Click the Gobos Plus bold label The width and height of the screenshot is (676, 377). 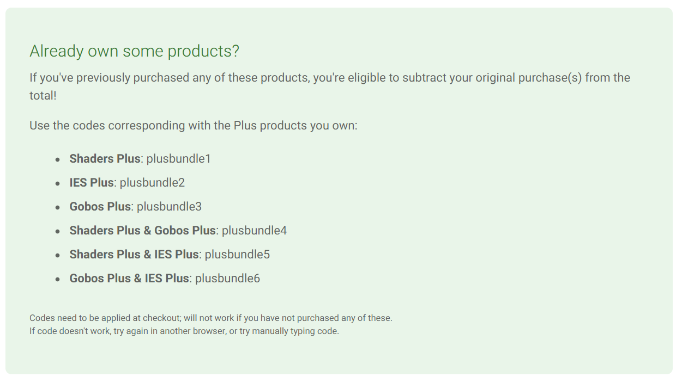[100, 207]
